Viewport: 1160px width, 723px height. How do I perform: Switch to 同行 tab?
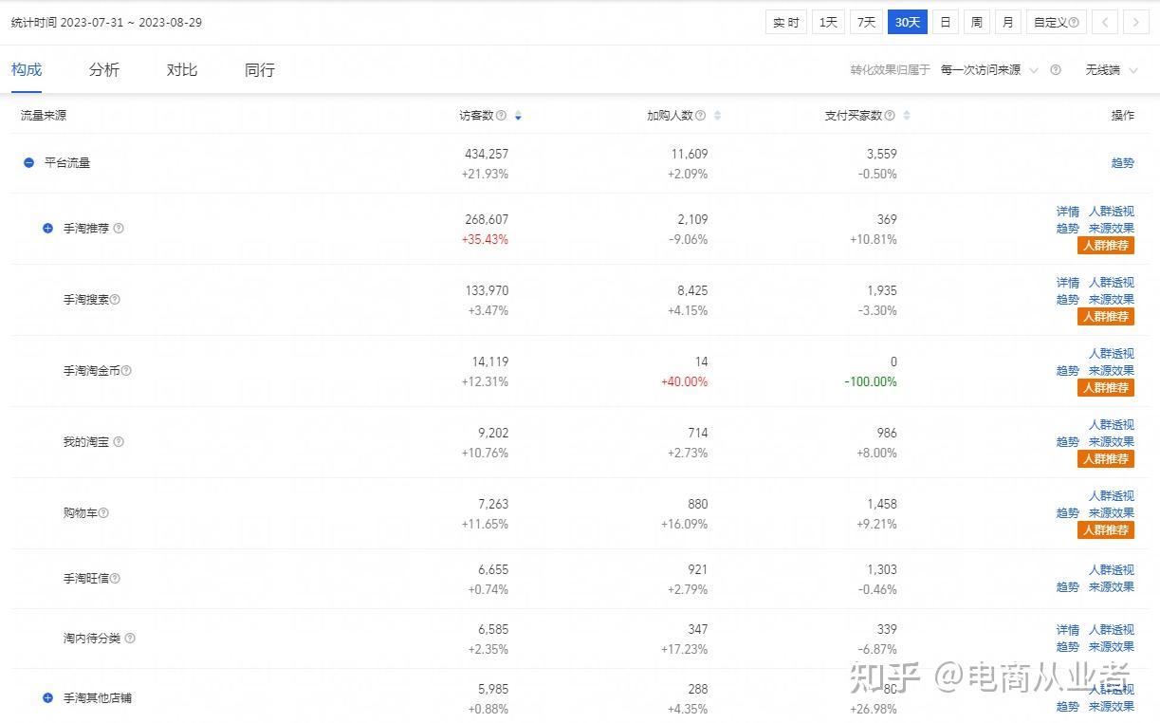tap(260, 70)
